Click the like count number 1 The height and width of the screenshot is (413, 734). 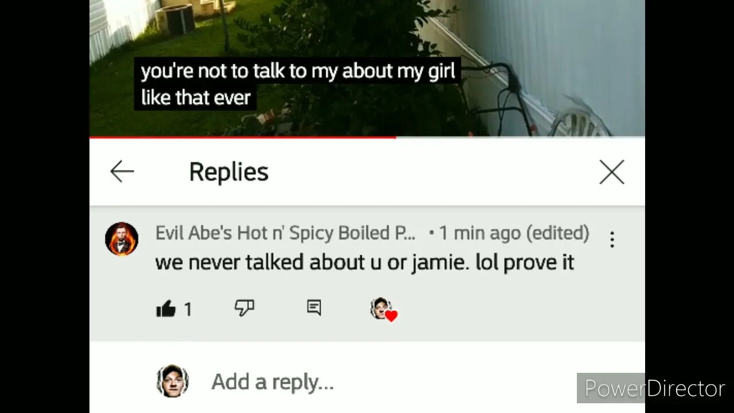coord(188,310)
